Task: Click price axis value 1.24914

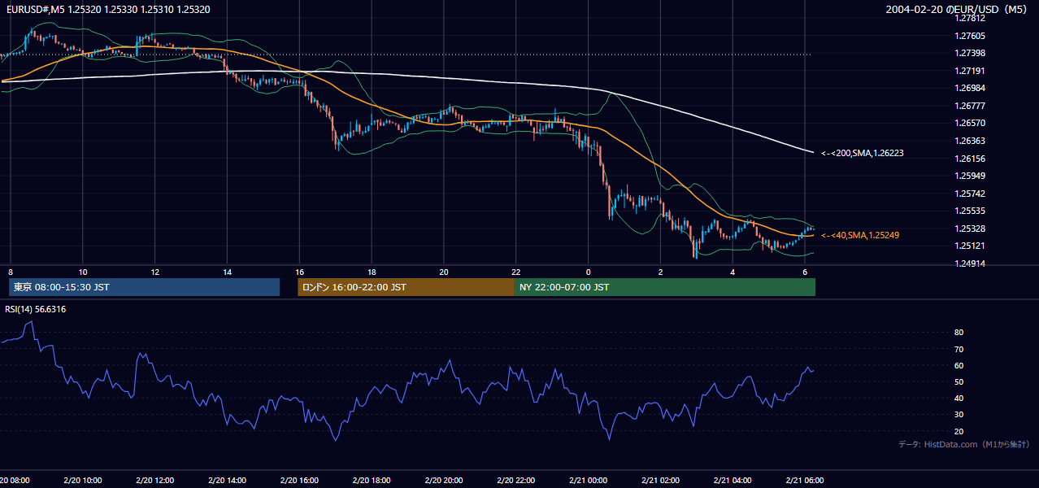Action: (x=971, y=264)
